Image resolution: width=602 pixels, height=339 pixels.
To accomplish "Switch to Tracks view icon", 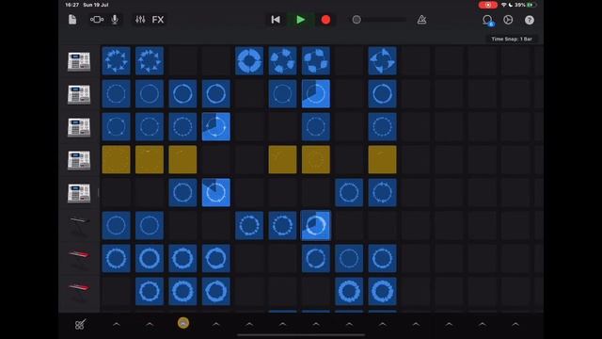I will tap(96, 20).
